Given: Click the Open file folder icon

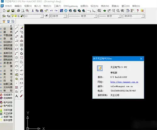Looking at the screenshot, I should tap(8, 11).
